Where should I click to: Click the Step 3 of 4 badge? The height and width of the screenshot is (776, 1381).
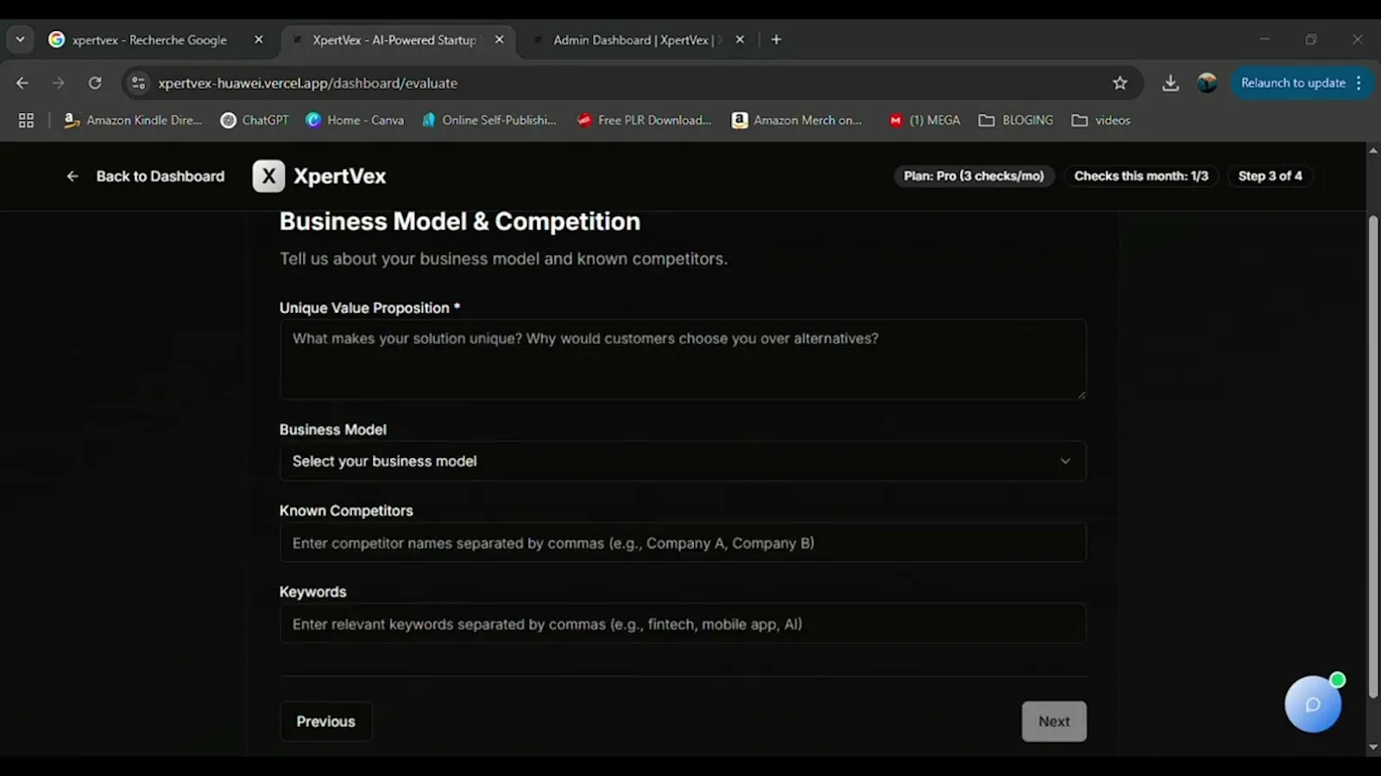click(x=1270, y=176)
